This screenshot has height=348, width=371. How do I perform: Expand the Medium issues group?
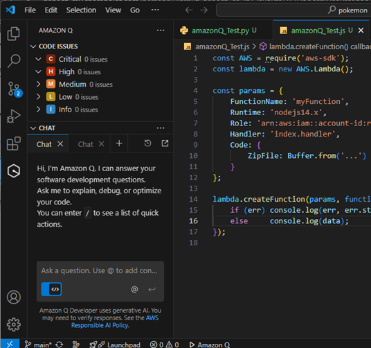coord(38,84)
